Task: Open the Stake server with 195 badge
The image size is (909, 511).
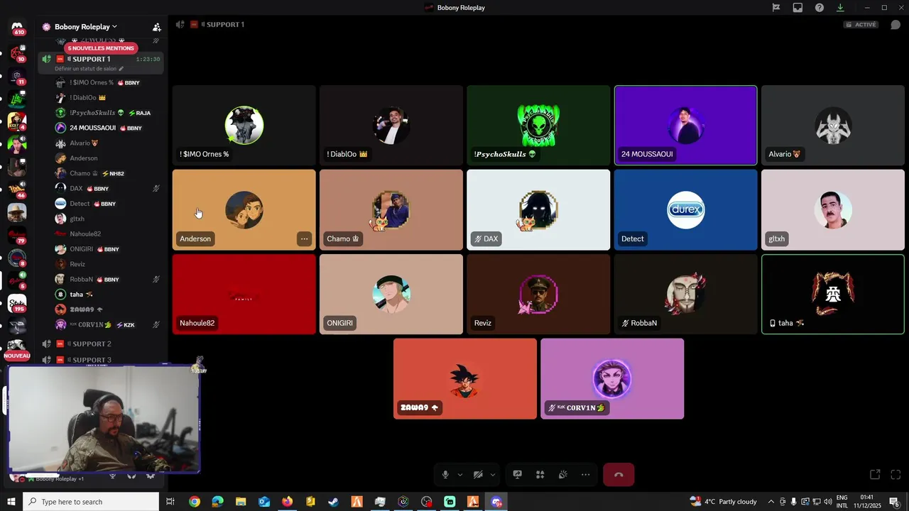Action: (17, 304)
